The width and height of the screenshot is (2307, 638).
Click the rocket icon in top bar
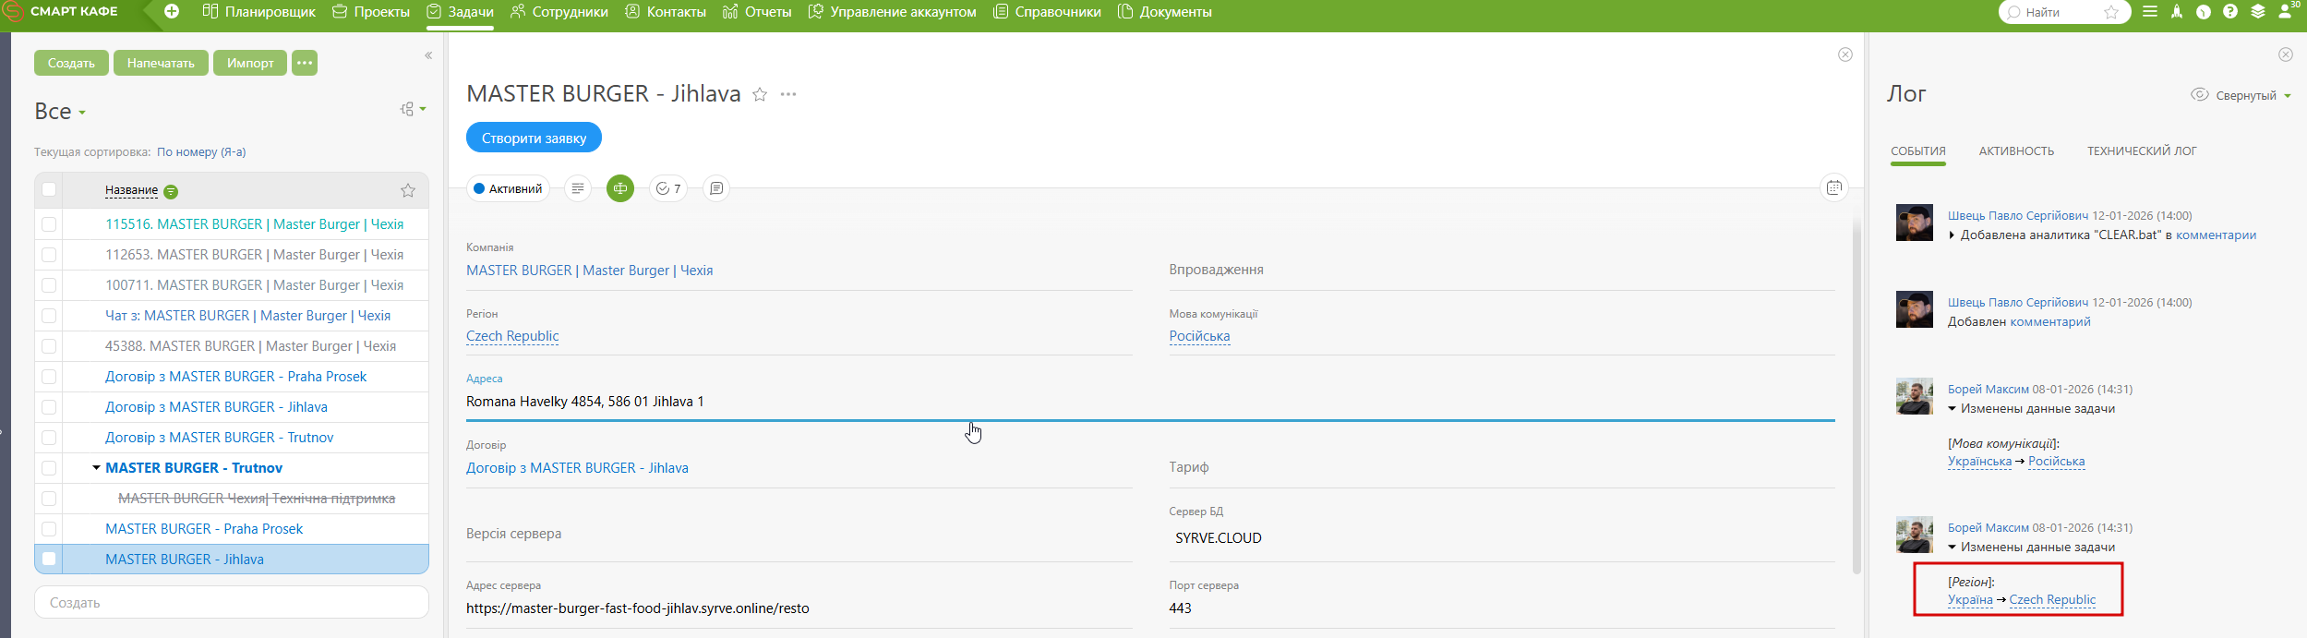point(2177,12)
